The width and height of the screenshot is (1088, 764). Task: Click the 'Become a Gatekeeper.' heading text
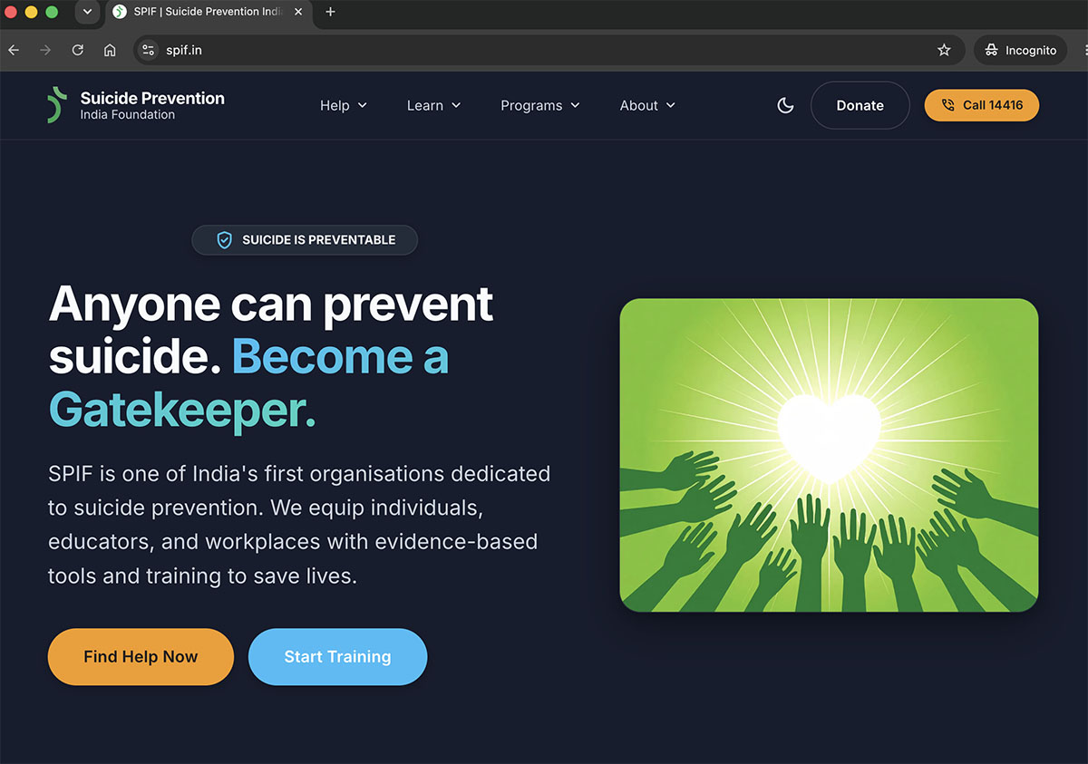pos(249,383)
